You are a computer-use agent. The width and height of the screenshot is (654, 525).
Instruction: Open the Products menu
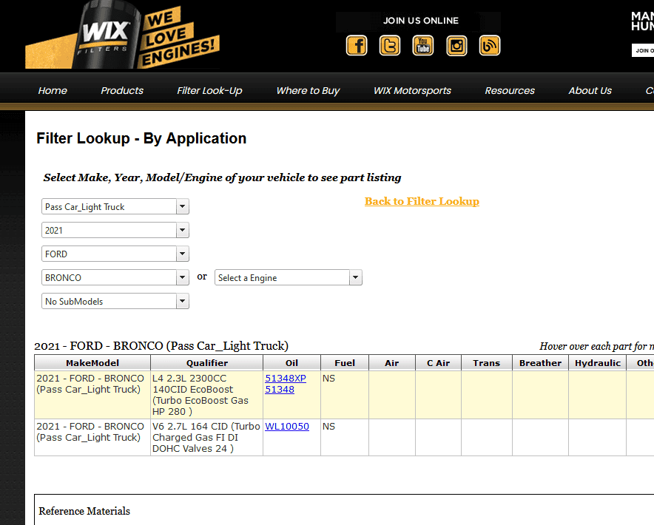coord(122,90)
